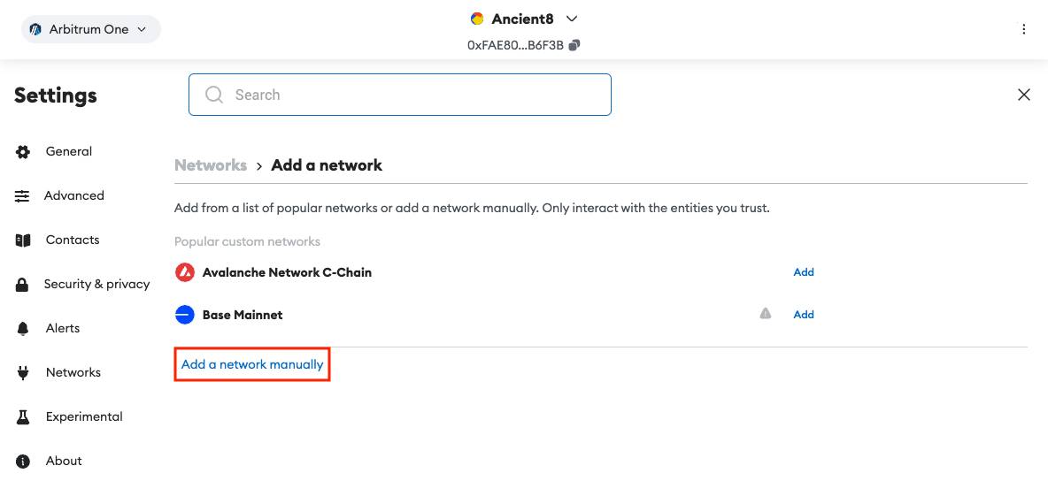The width and height of the screenshot is (1048, 496).
Task: Click the Advanced sliders icon
Action: click(22, 196)
